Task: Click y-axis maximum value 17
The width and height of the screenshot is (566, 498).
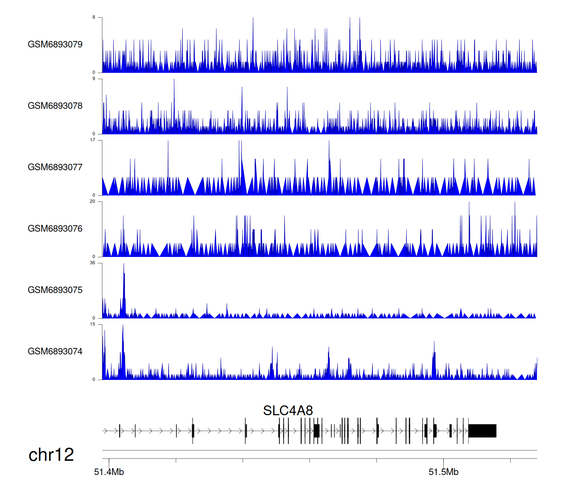Action: click(x=92, y=140)
